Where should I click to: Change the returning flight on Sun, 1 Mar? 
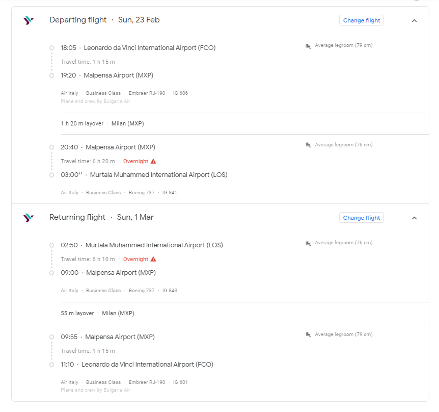[362, 218]
